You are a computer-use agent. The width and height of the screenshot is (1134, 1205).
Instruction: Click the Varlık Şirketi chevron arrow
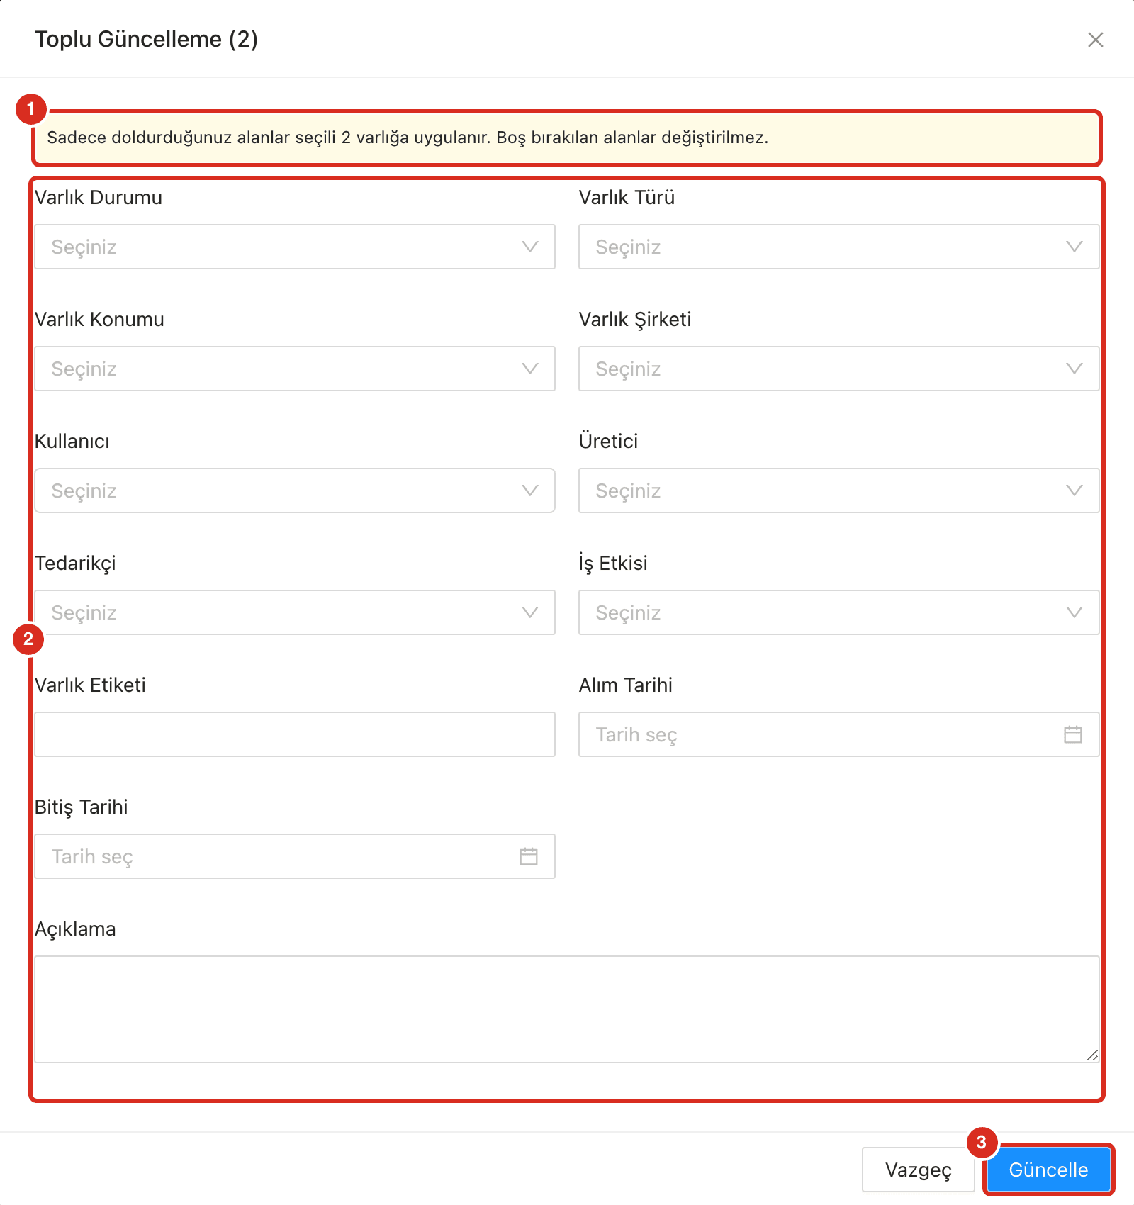pos(1074,369)
